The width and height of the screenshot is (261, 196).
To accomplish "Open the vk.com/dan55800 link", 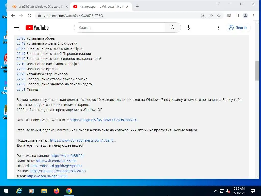I will (x=56, y=161).
